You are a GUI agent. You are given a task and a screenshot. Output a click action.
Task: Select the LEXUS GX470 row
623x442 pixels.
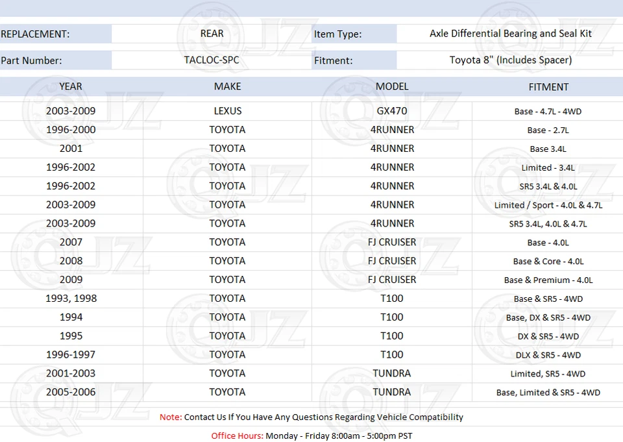227,110
